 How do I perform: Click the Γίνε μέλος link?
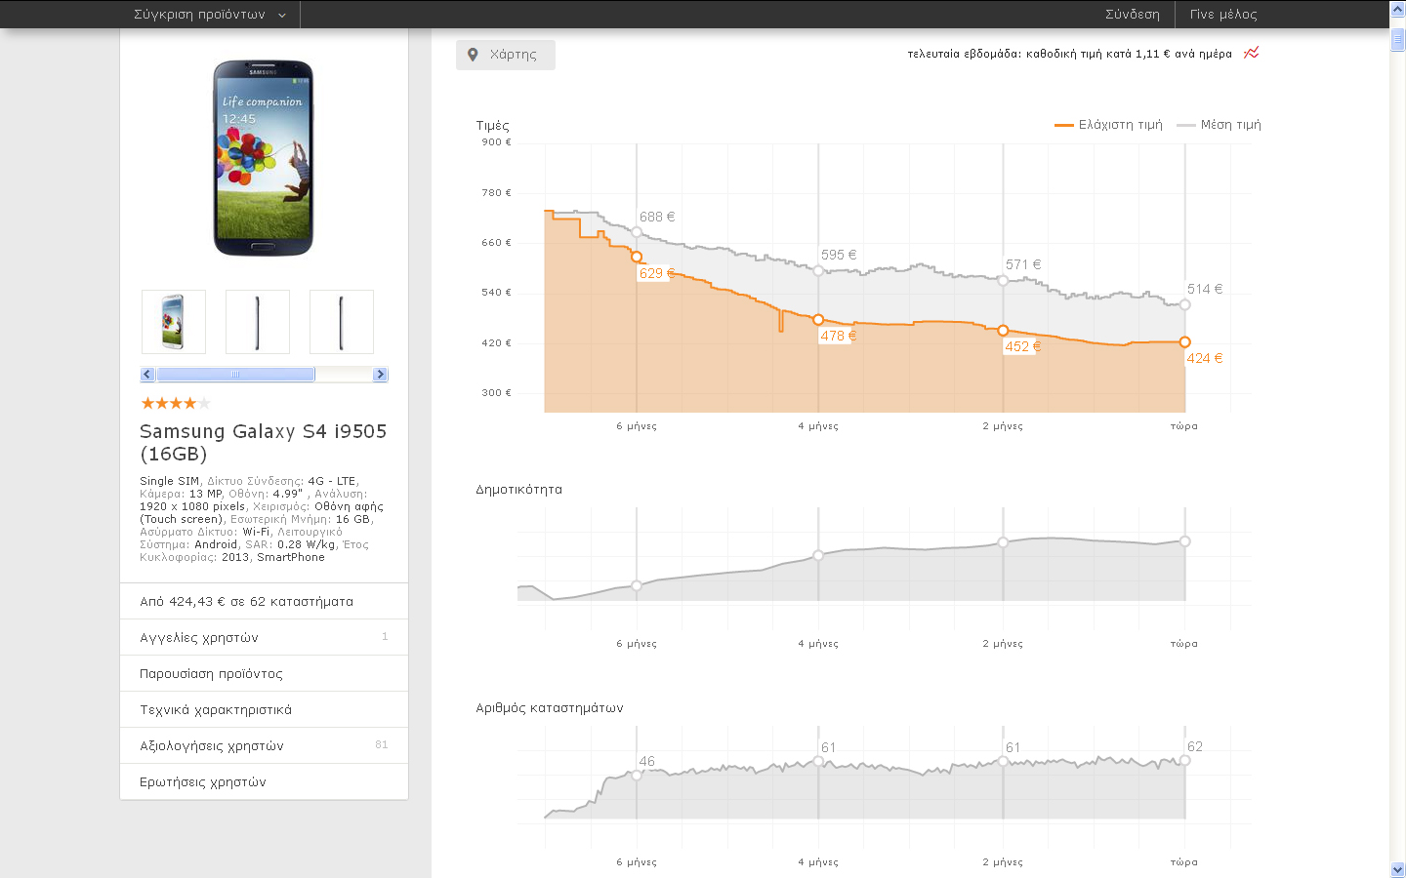click(x=1223, y=15)
